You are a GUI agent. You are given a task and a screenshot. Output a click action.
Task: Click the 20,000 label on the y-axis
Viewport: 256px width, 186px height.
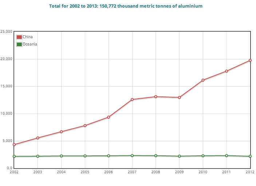click(7, 59)
